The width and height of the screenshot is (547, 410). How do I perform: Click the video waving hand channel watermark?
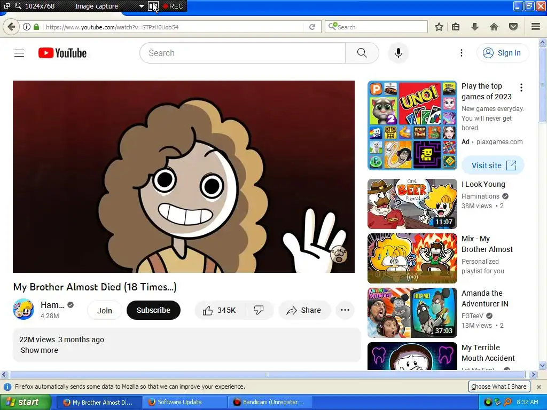(x=338, y=254)
